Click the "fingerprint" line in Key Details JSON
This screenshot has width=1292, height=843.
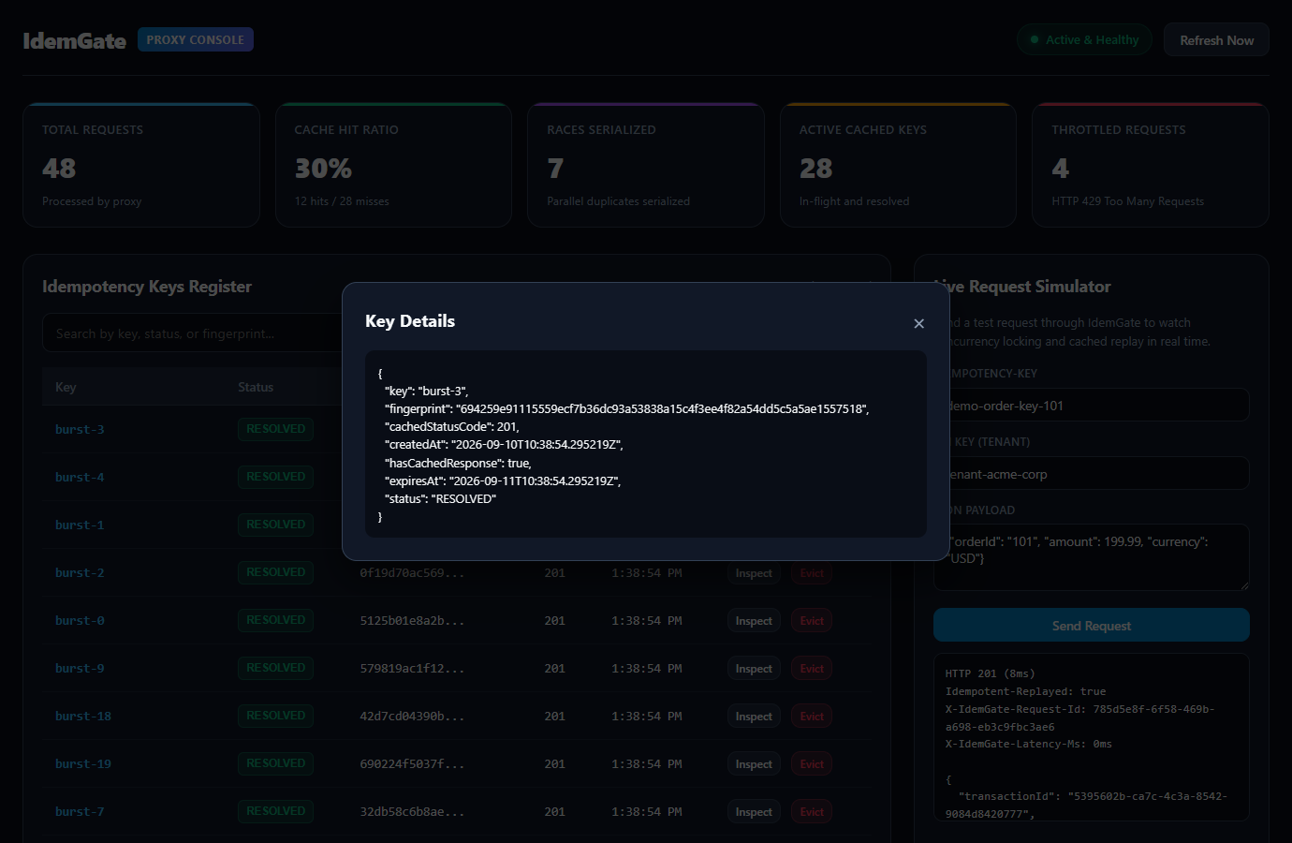[626, 409]
